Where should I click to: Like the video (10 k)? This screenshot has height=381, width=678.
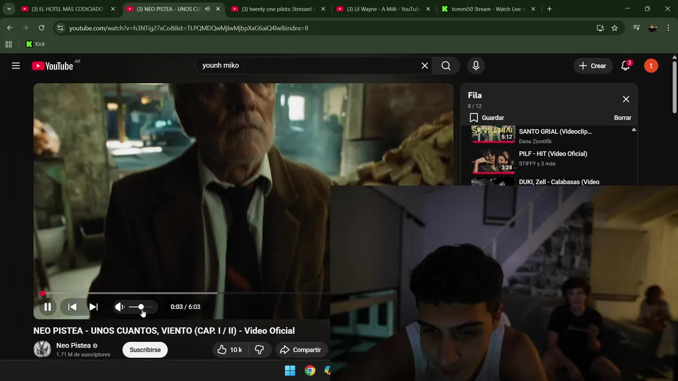(230, 350)
